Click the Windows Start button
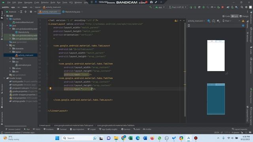Image resolution: width=253 pixels, height=142 pixels. pyautogui.click(x=57, y=138)
